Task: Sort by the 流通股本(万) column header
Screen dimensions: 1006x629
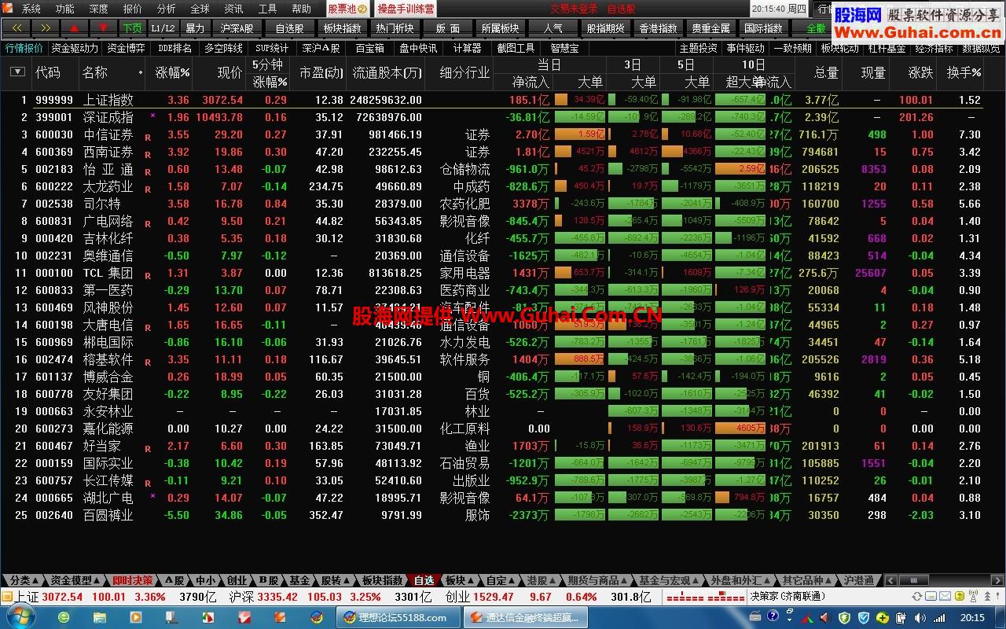Action: coord(387,72)
